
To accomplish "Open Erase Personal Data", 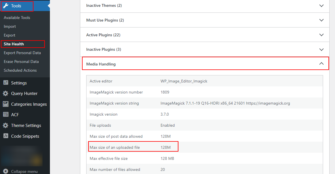I will 21,61.
